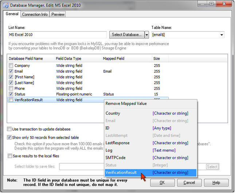Image resolution: width=235 pixels, height=193 pixels.
Task: Map the field to LastResponse
Action: (x=150, y=143)
